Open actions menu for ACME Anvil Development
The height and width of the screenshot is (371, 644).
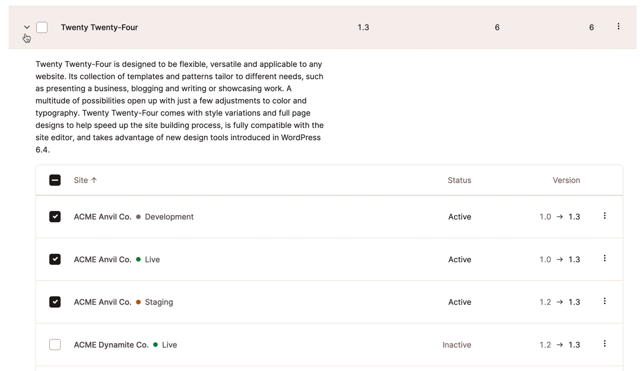pyautogui.click(x=604, y=216)
